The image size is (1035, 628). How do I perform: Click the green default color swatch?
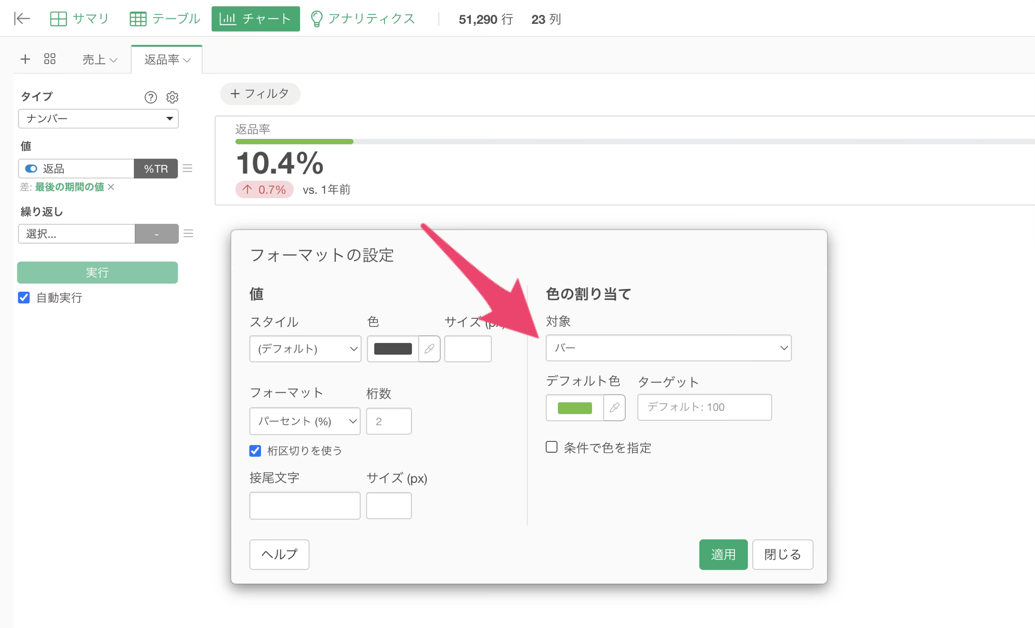click(x=575, y=408)
